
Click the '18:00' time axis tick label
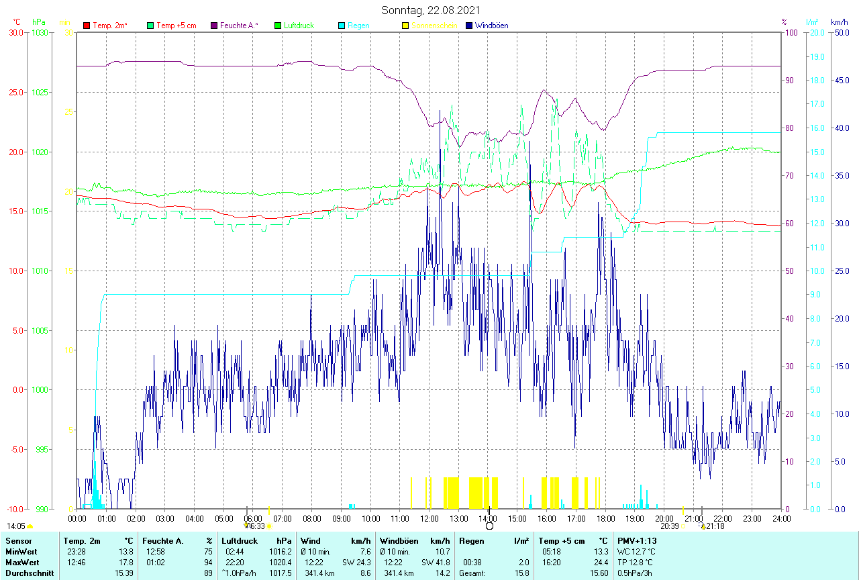[605, 518]
